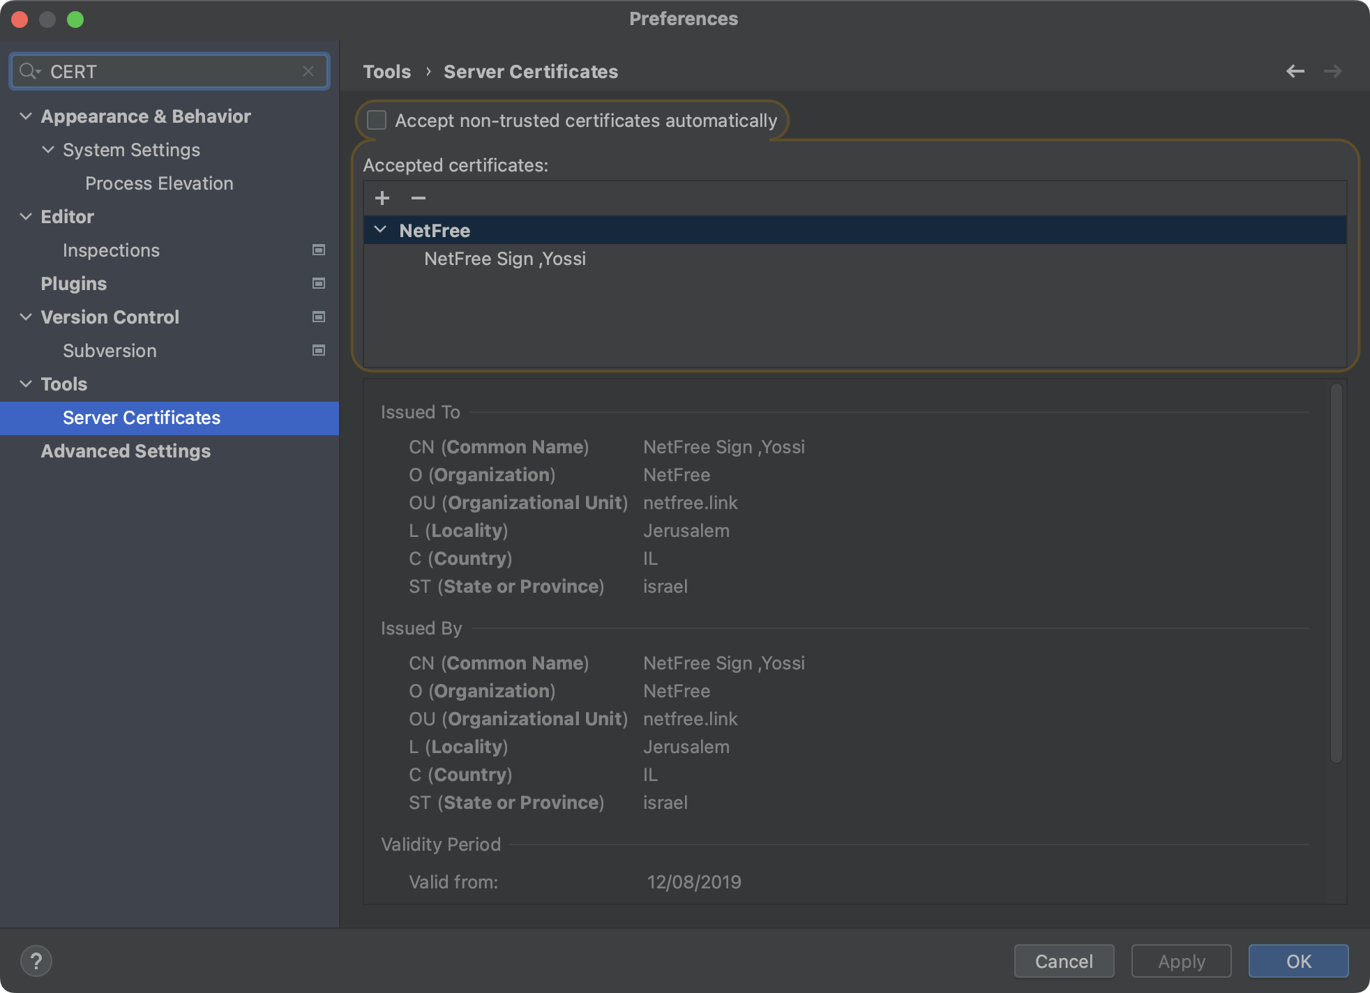Clear the CERT search text
Screen dimensions: 1370x993
[308, 71]
